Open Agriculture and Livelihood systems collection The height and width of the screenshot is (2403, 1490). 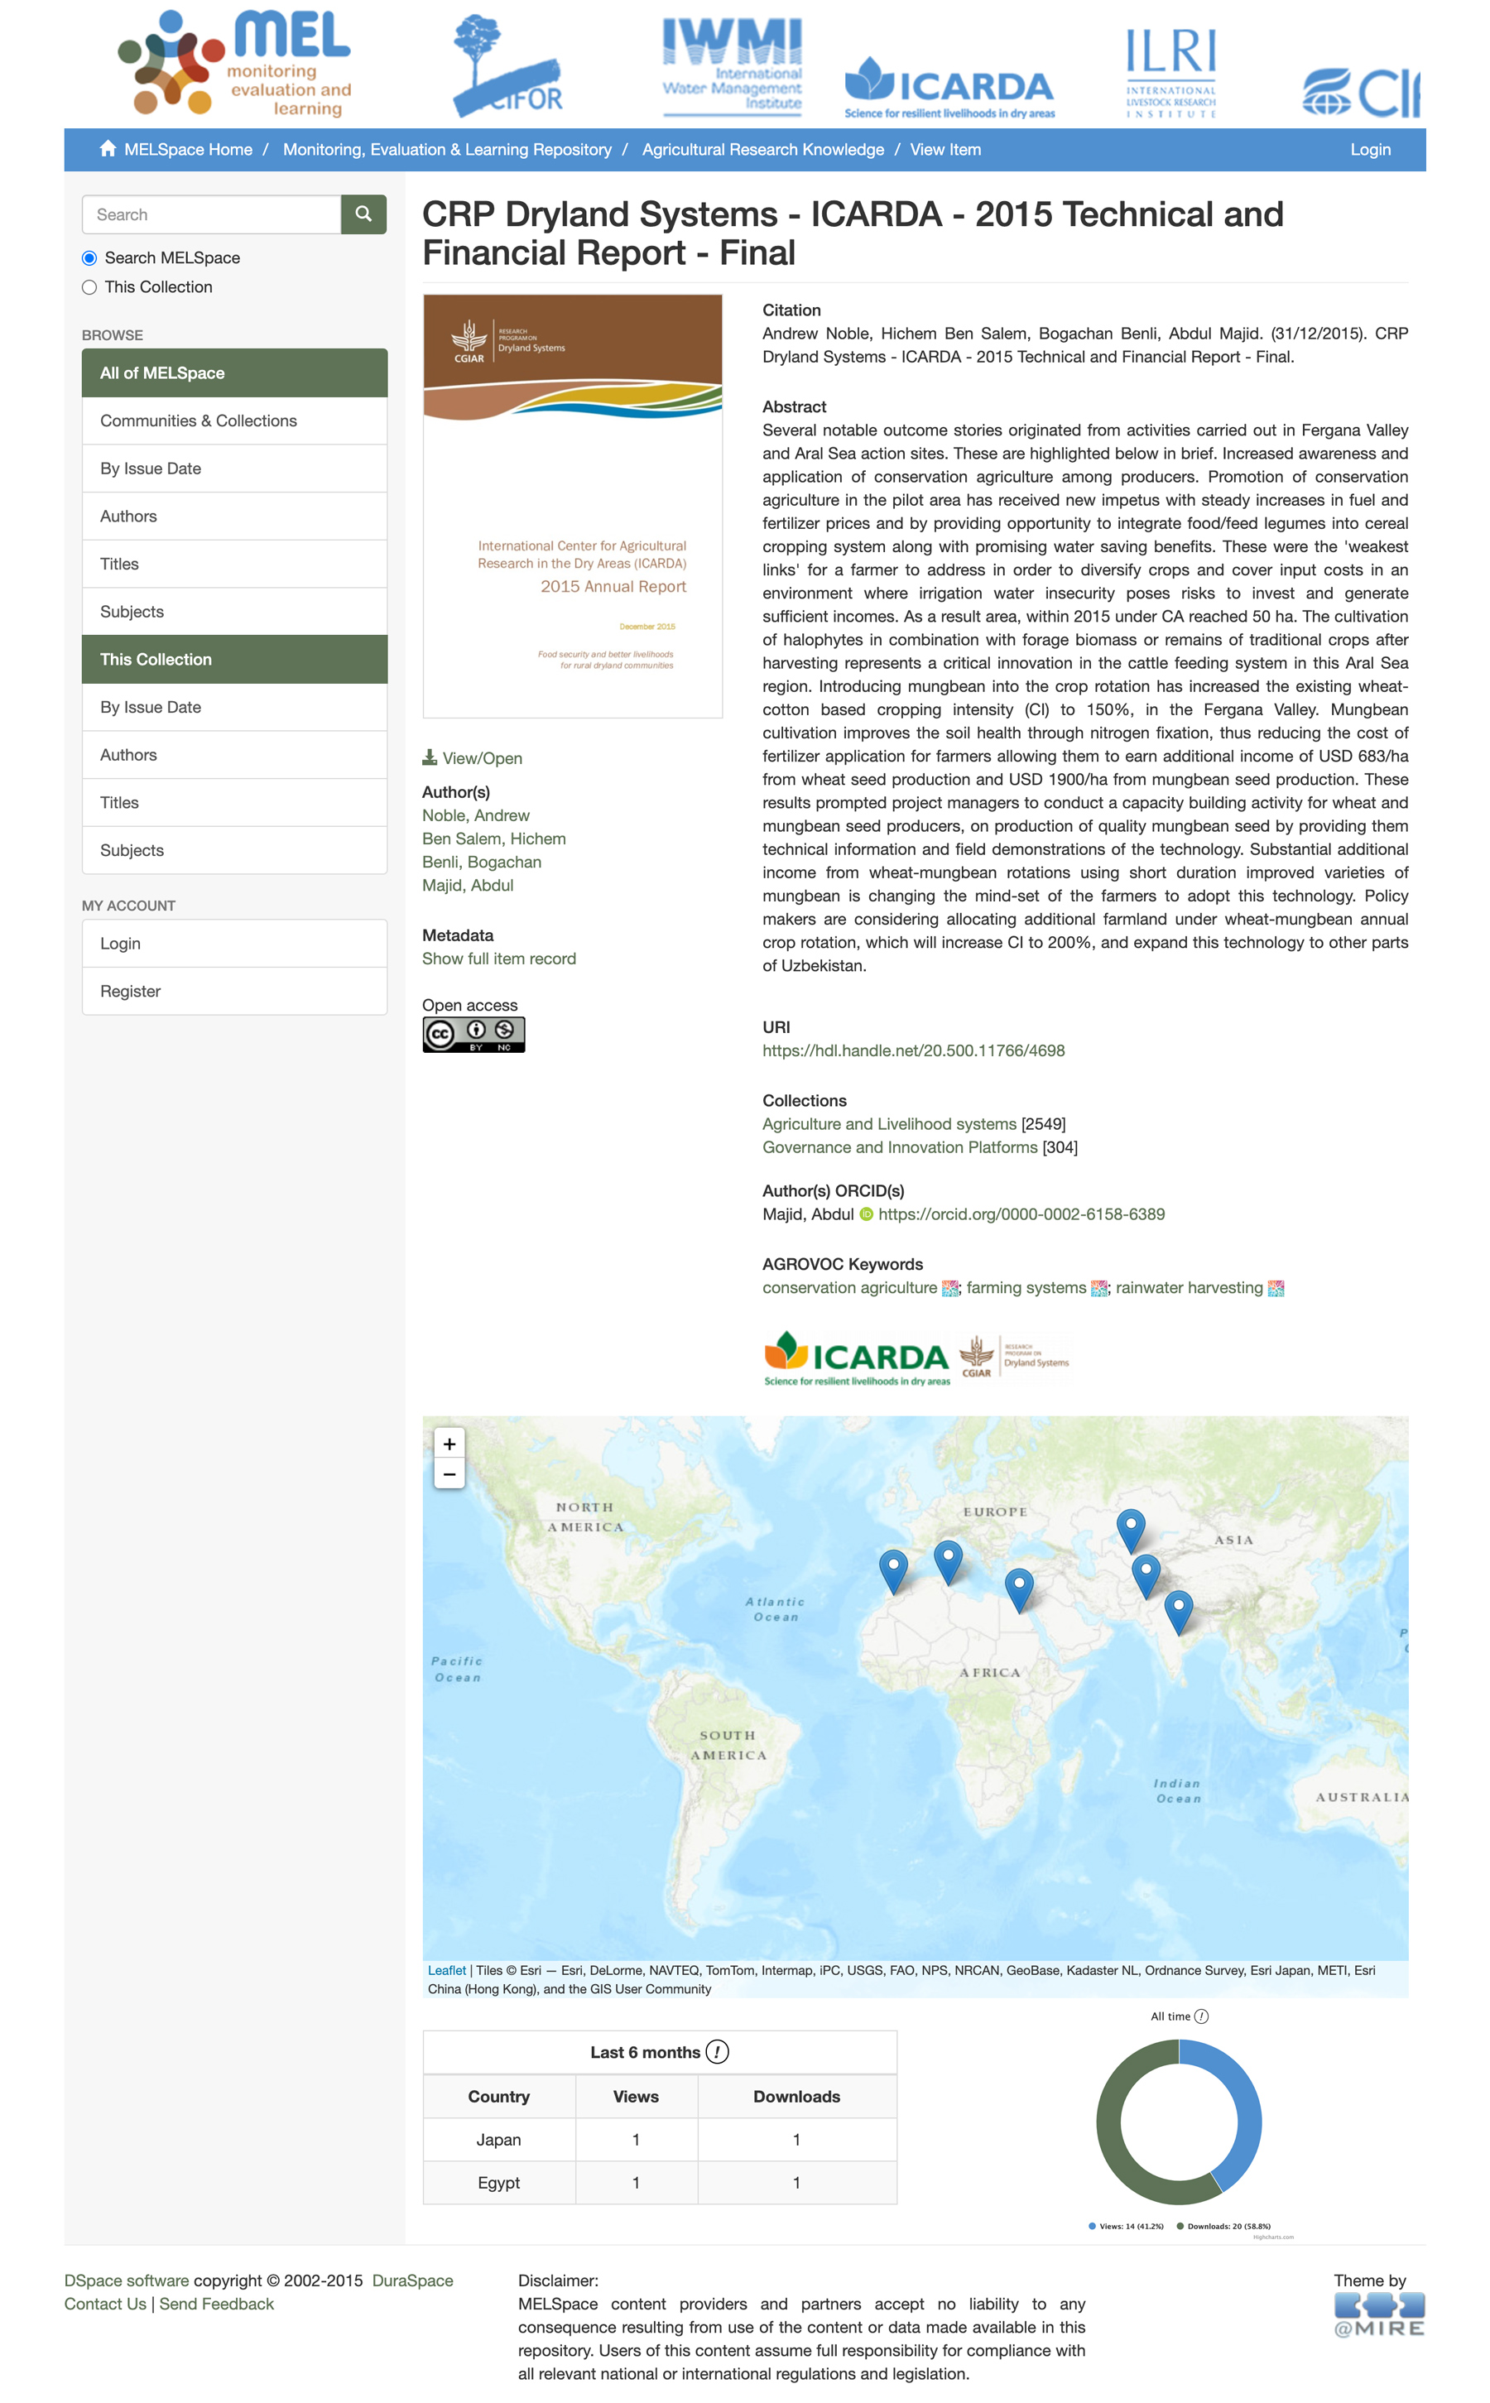[890, 1124]
